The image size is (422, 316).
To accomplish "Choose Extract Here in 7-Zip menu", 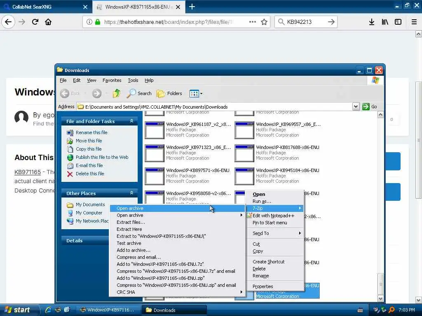I will coord(177,229).
